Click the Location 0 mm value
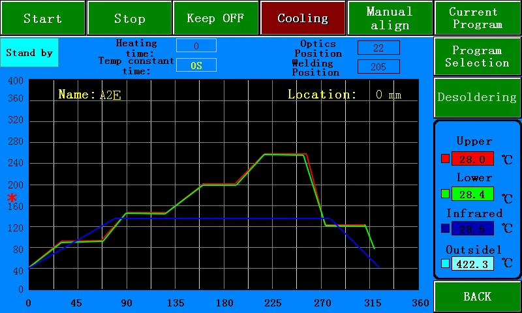The width and height of the screenshot is (522, 313). tap(388, 95)
